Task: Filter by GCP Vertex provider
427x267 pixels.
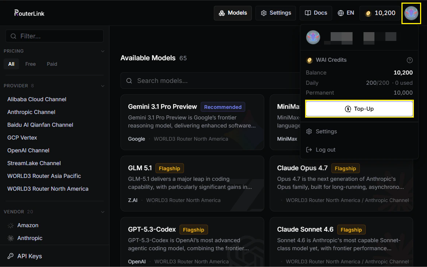Action: coord(22,138)
